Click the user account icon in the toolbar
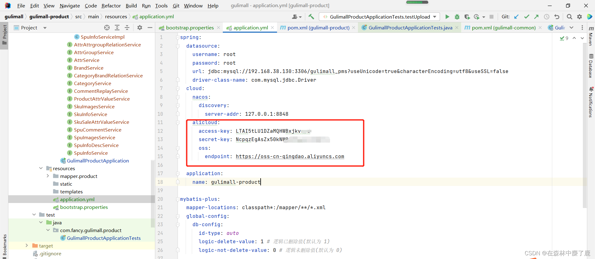The image size is (595, 259). (297, 17)
